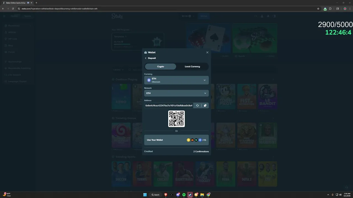Regenerate the deposit address with refresh icon

197,105
